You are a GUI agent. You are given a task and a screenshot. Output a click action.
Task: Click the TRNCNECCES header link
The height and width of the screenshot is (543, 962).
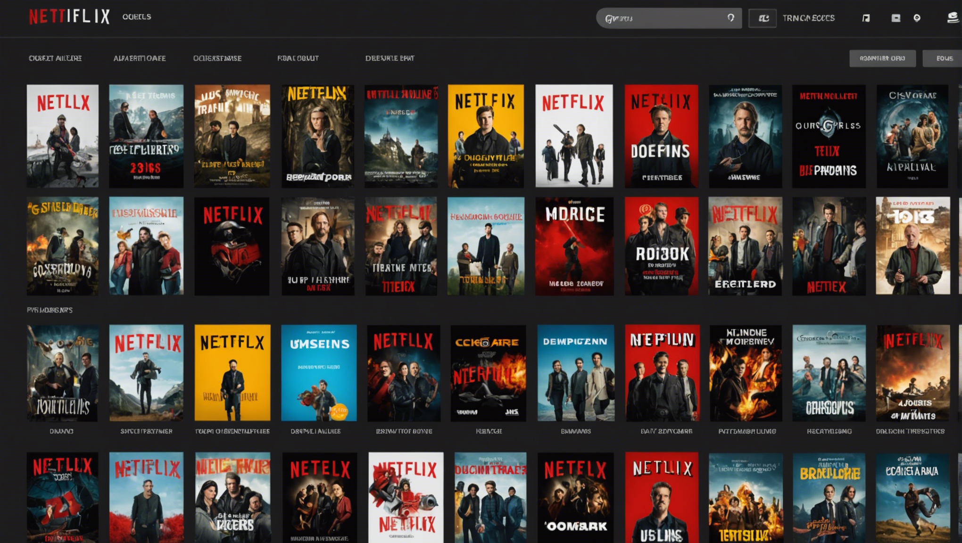pyautogui.click(x=808, y=18)
